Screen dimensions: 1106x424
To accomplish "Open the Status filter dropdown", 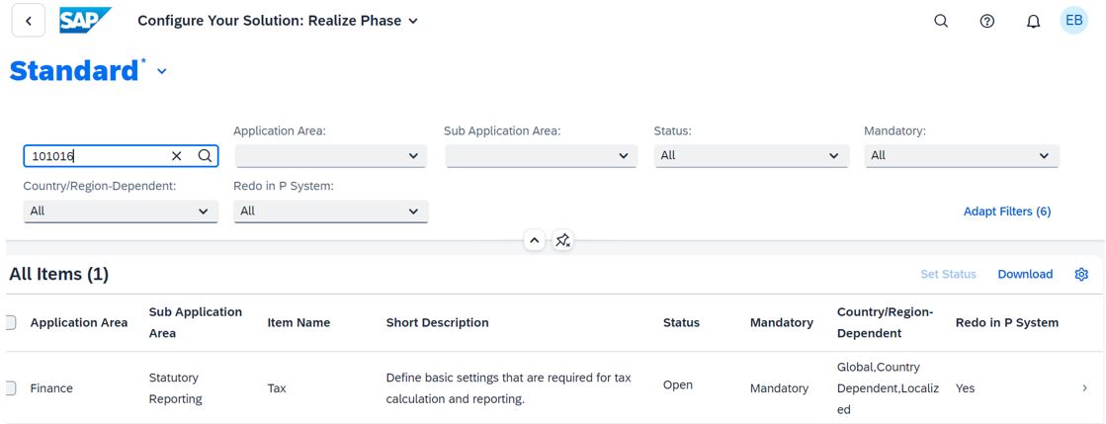I will click(x=751, y=156).
